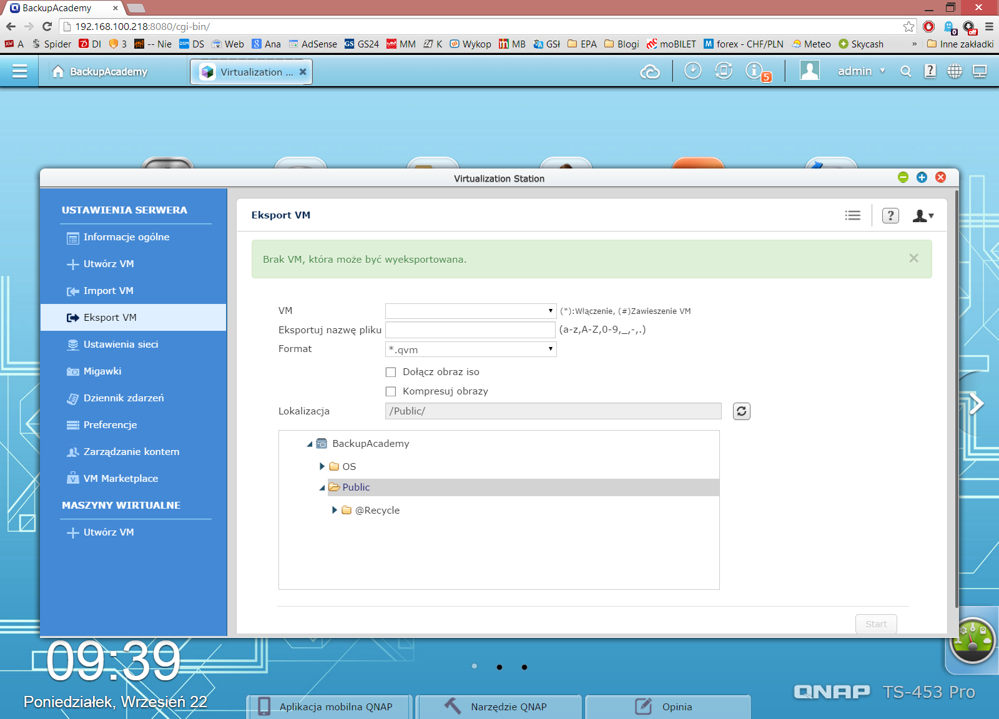The height and width of the screenshot is (719, 999).
Task: Open Virtualization Station help icon
Action: [x=890, y=215]
